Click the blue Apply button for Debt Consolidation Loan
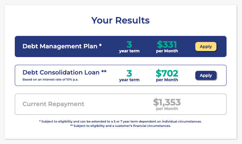This screenshot has width=242, height=144. pos(206,76)
